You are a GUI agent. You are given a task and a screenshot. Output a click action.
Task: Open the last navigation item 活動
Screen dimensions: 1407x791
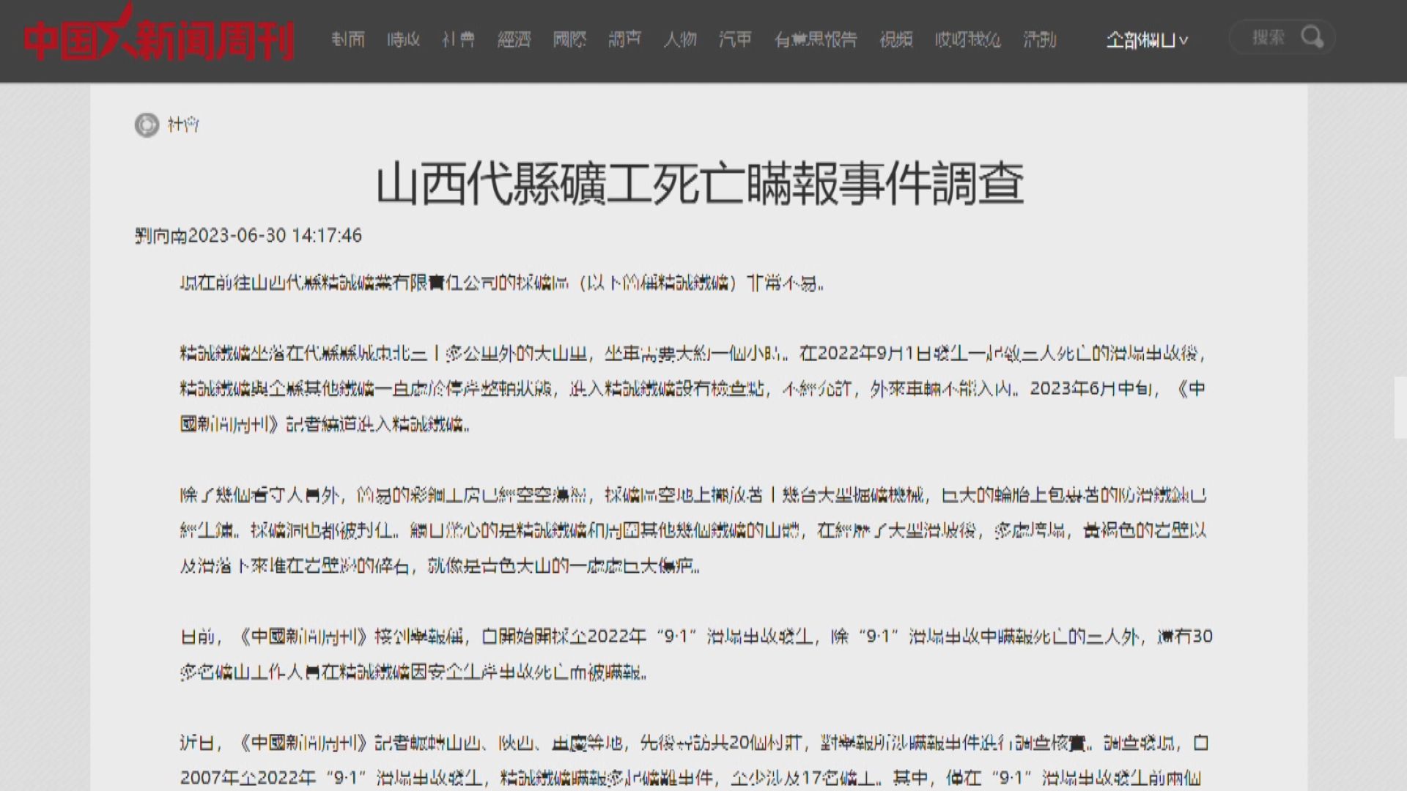point(1041,40)
